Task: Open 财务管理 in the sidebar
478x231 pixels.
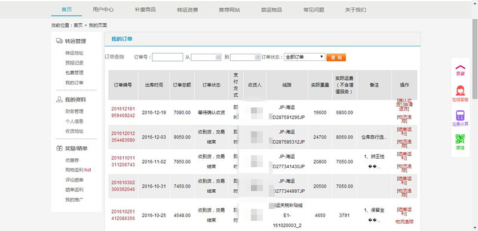Action: (74, 112)
